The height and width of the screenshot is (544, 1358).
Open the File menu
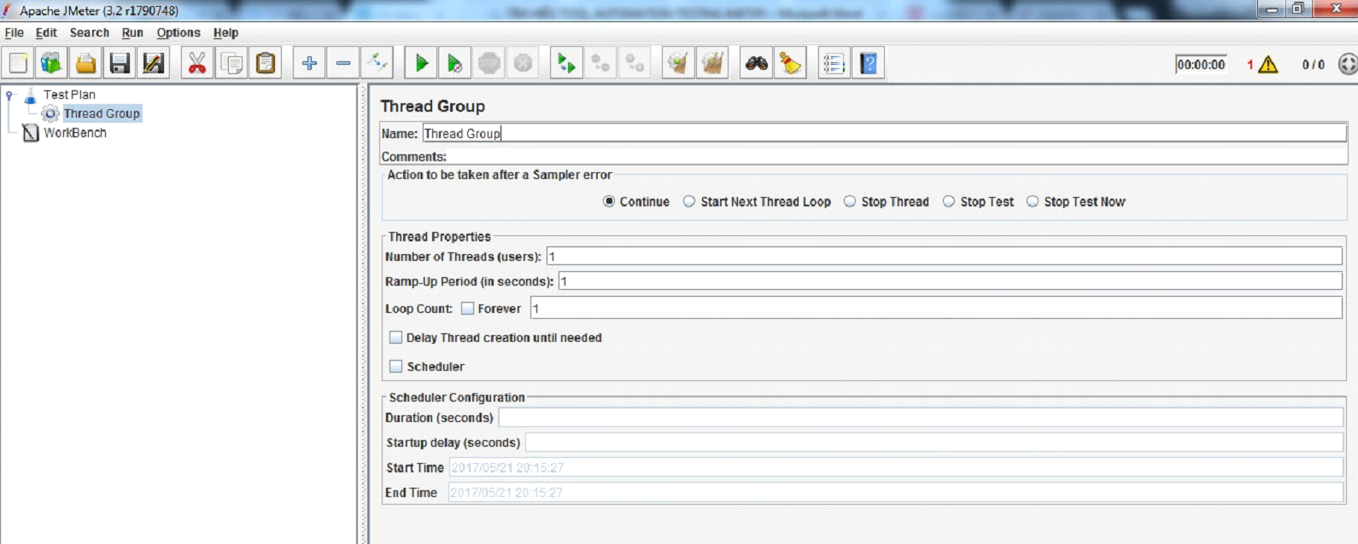click(x=15, y=32)
